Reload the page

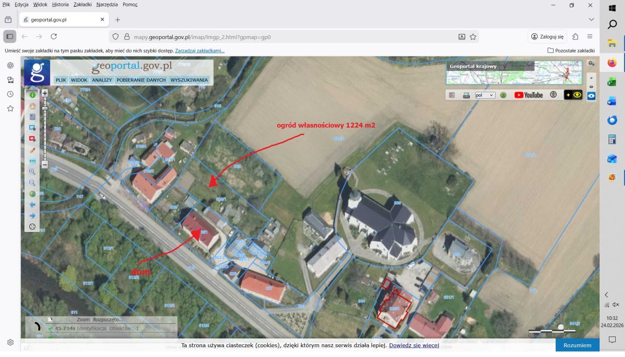[x=54, y=37]
